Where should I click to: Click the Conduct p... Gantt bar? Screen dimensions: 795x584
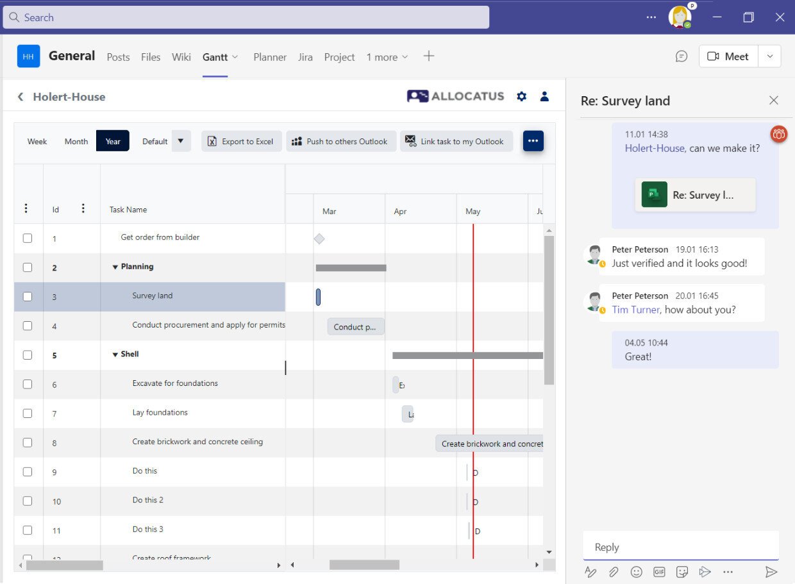click(356, 327)
